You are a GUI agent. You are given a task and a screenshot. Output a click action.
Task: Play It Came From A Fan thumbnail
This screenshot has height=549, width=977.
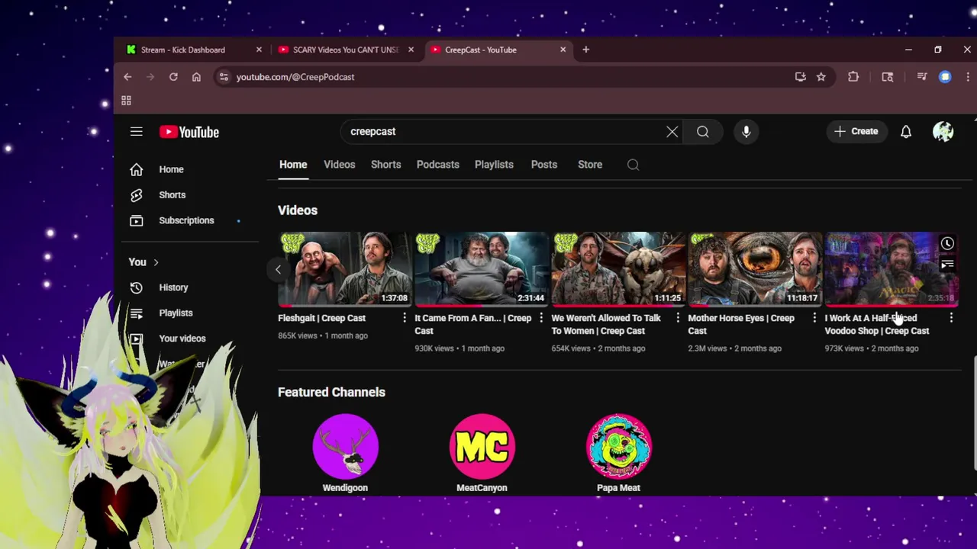[481, 268]
